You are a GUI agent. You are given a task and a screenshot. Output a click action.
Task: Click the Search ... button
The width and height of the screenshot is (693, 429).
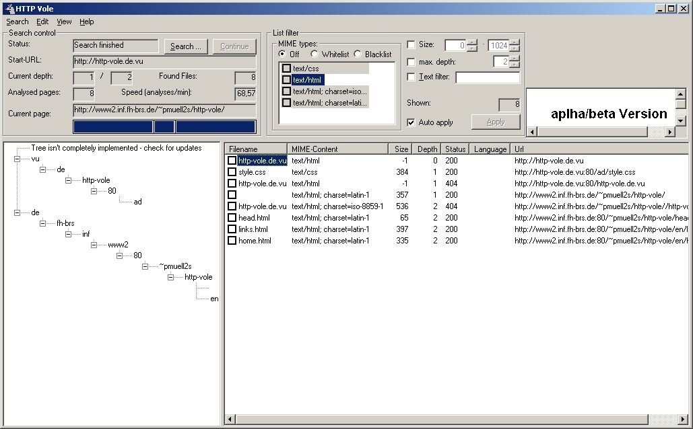tap(185, 46)
